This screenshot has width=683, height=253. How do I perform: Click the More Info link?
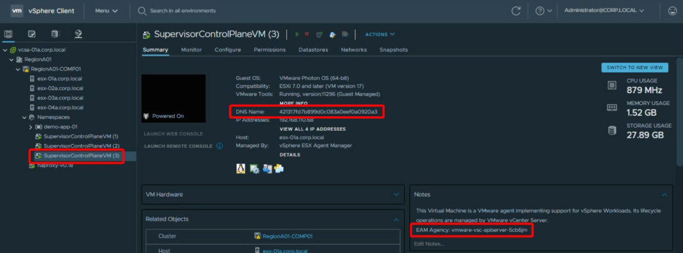(293, 103)
